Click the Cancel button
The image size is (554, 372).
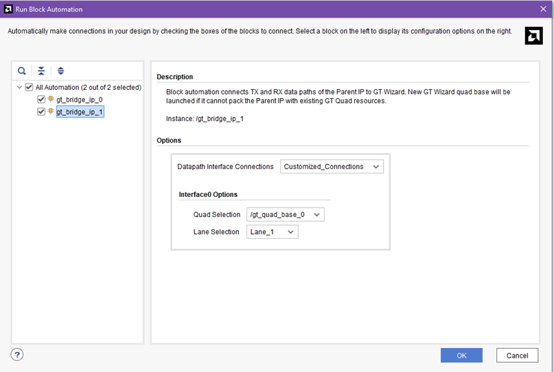click(517, 356)
